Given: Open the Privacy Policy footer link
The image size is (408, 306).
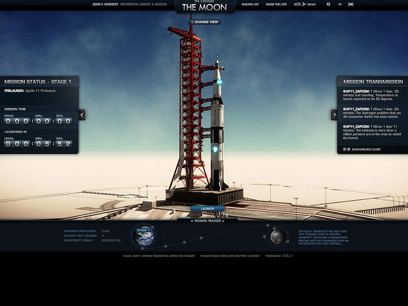Looking at the screenshot, I should coord(209,256).
